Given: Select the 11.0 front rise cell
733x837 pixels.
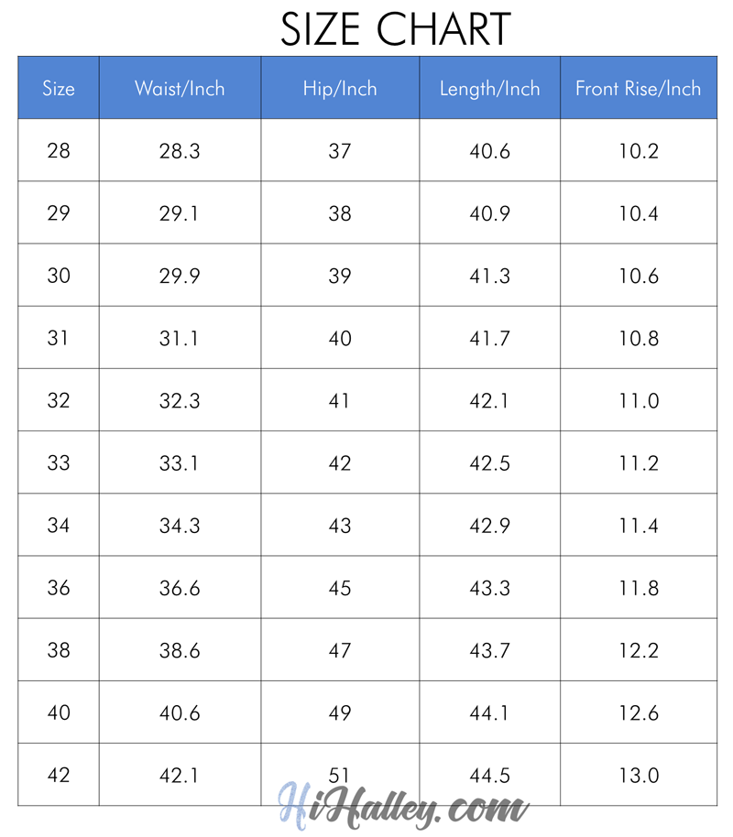Looking at the screenshot, I should click(638, 400).
